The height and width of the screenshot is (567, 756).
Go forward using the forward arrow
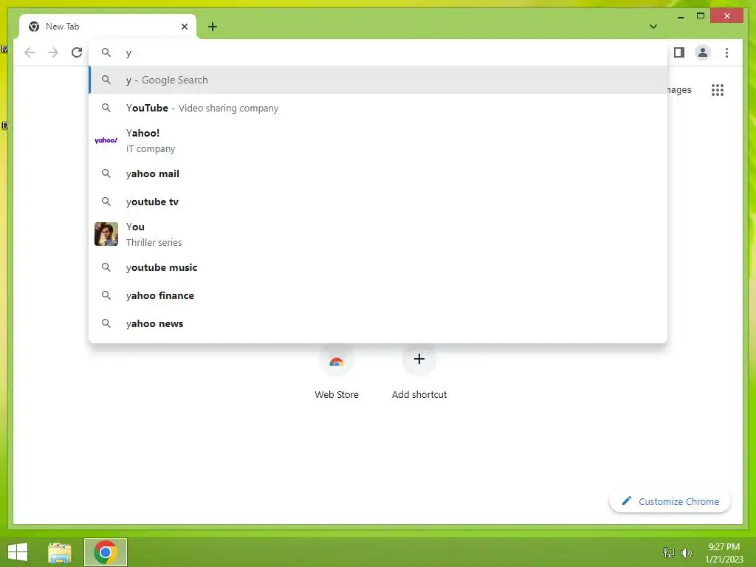tap(53, 52)
